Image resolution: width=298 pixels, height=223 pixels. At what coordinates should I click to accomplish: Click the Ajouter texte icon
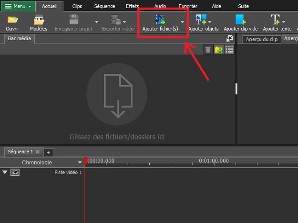(x=275, y=20)
